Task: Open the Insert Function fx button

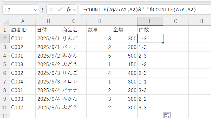Action: [x=68, y=9]
